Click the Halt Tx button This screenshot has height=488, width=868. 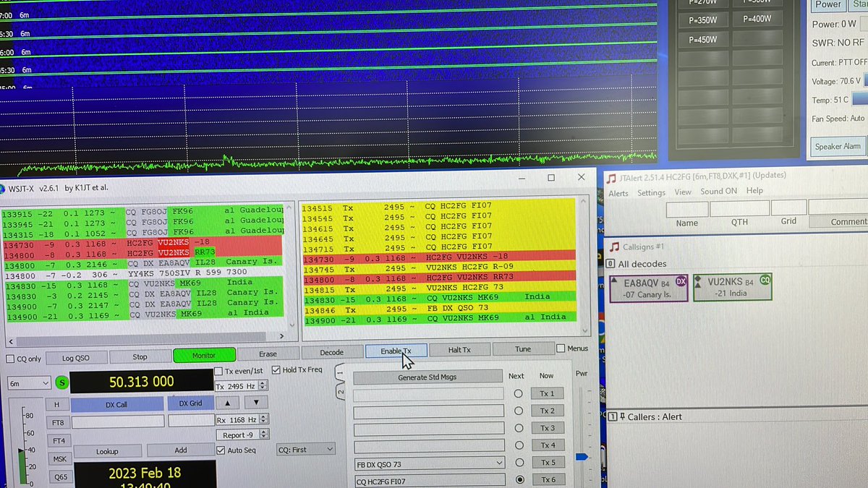459,350
